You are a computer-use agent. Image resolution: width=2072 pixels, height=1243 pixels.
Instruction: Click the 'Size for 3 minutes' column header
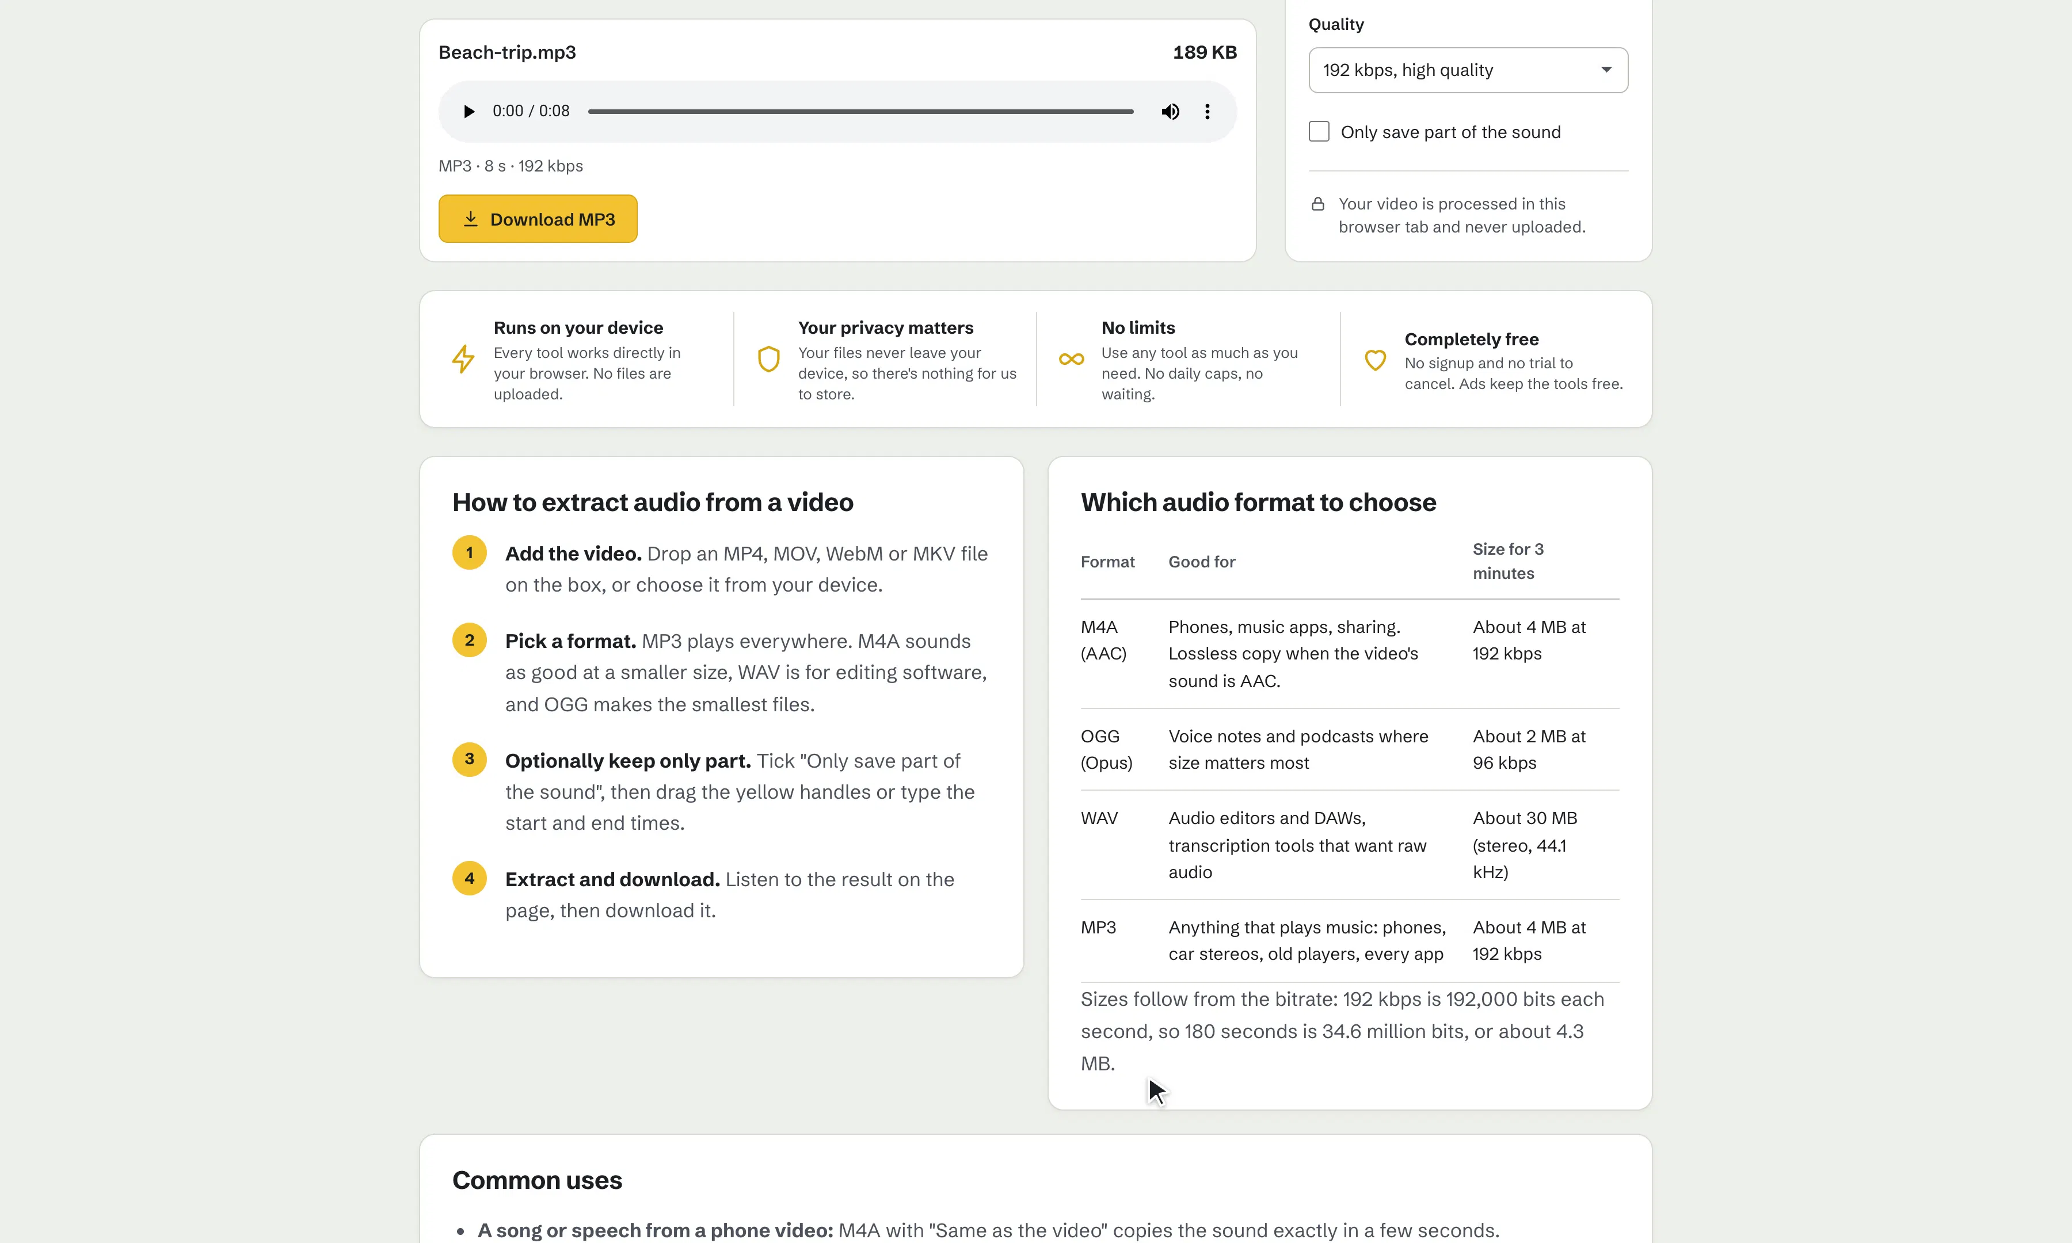pyautogui.click(x=1507, y=561)
